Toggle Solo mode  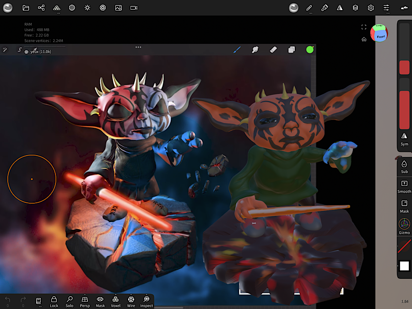(x=70, y=302)
